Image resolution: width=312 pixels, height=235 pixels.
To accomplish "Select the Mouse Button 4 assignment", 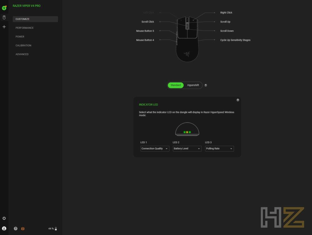I will click(x=145, y=40).
